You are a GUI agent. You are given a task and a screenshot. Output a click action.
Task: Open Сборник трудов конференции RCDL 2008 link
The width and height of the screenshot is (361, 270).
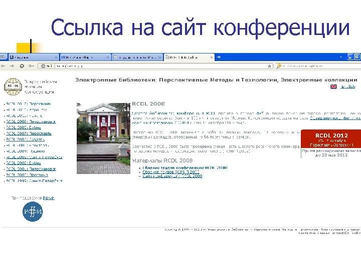click(x=185, y=168)
